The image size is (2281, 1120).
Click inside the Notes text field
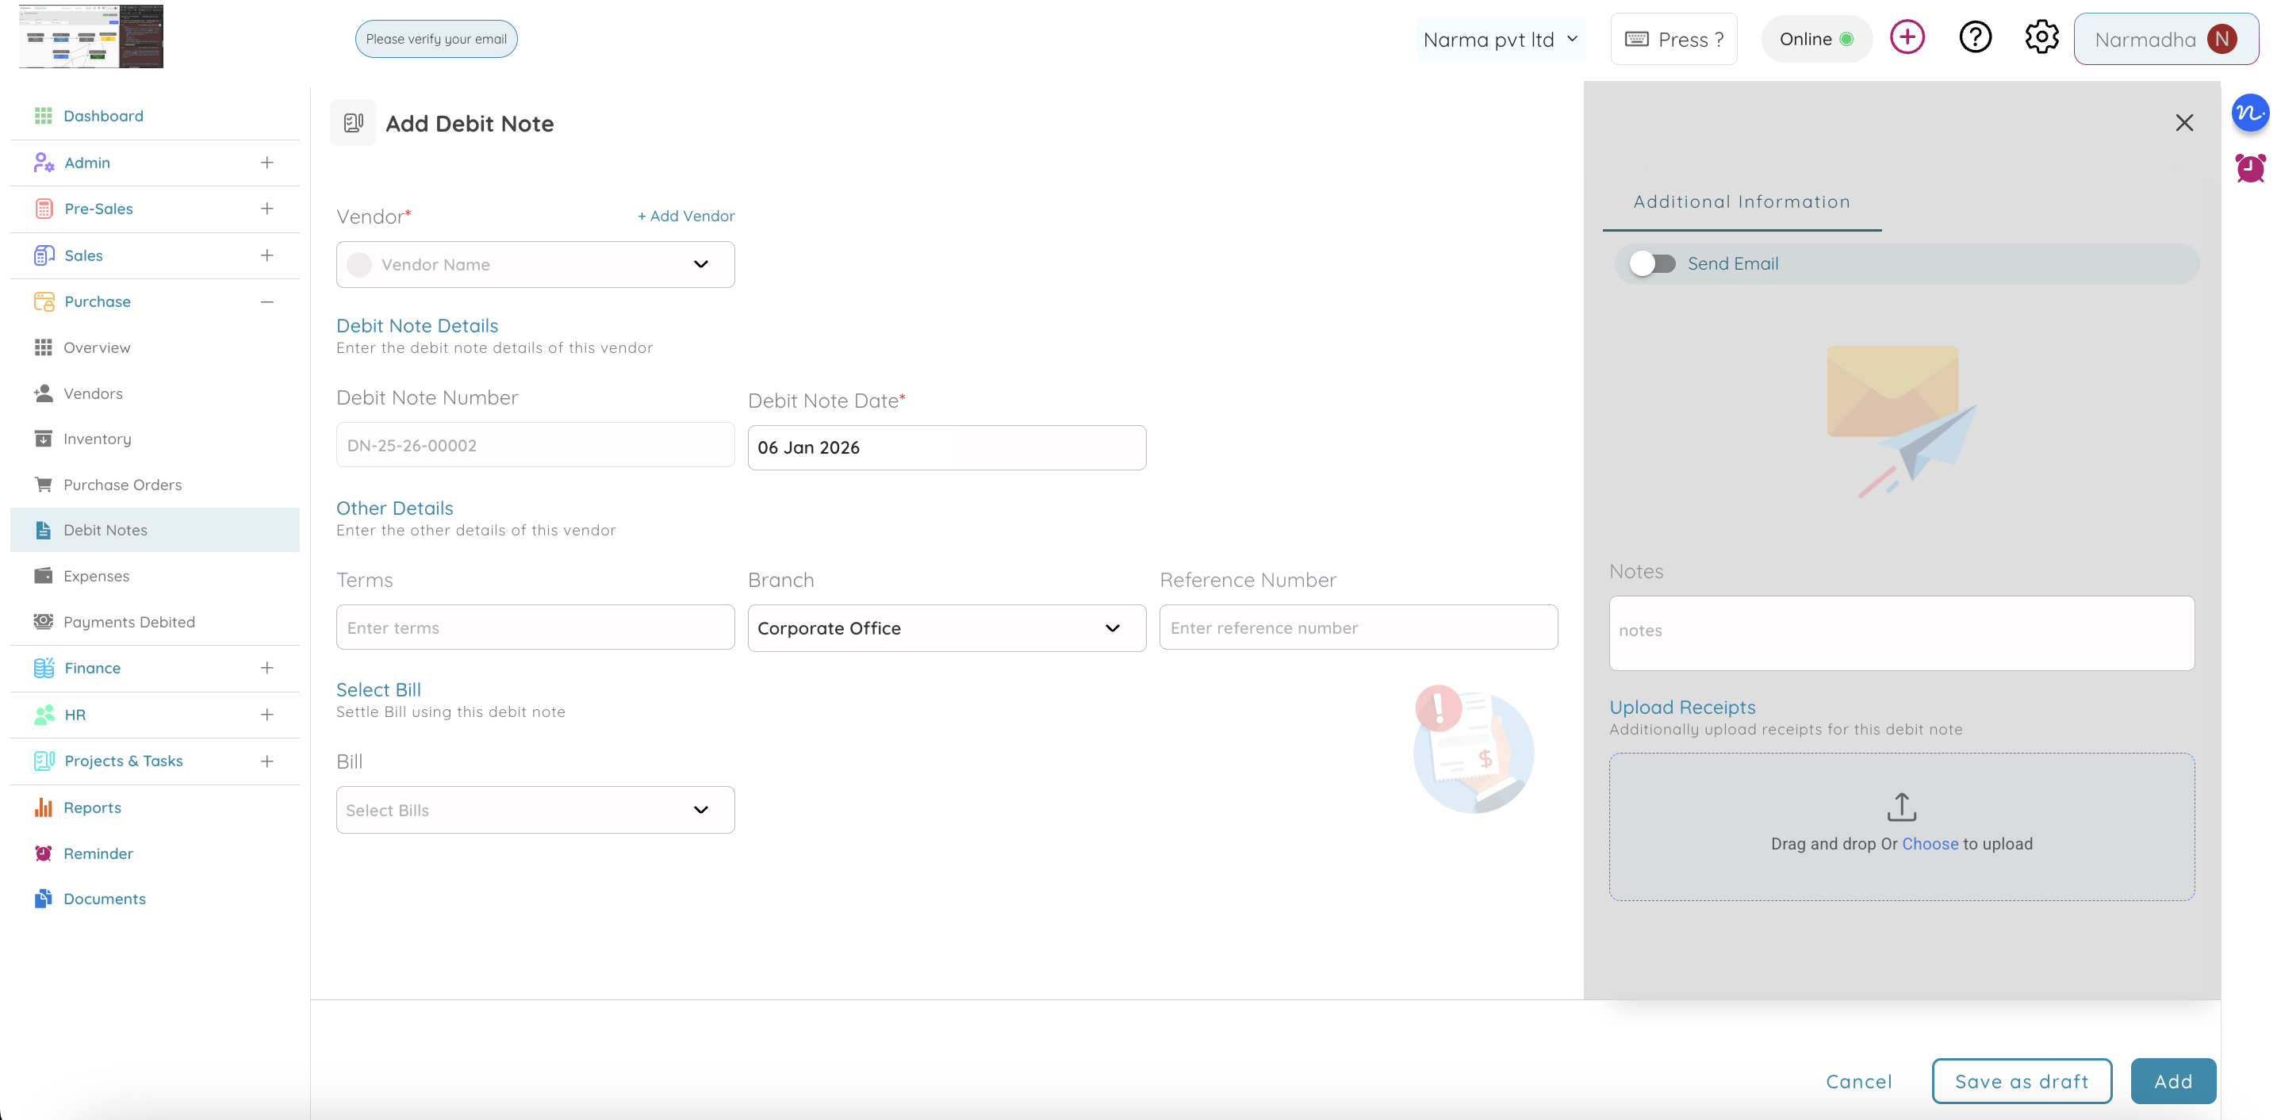point(1900,631)
